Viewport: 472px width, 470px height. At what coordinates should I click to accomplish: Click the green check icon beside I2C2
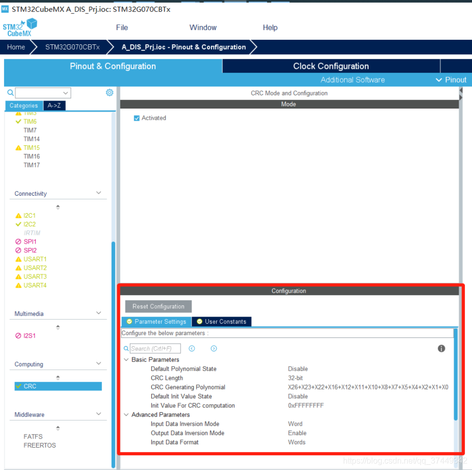[18, 224]
